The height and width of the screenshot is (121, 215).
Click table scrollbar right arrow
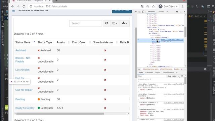[128, 114]
